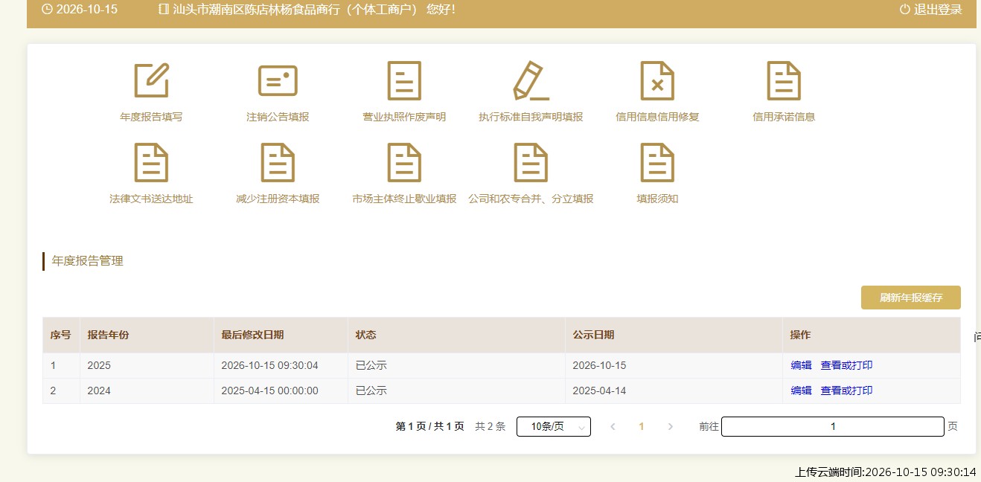View or print the 2024 report
Screen dimensions: 981x482
coord(846,391)
